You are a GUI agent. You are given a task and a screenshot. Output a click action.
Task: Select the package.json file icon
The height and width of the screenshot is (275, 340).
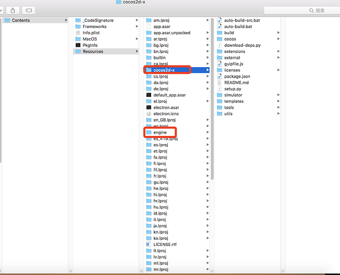tap(220, 76)
